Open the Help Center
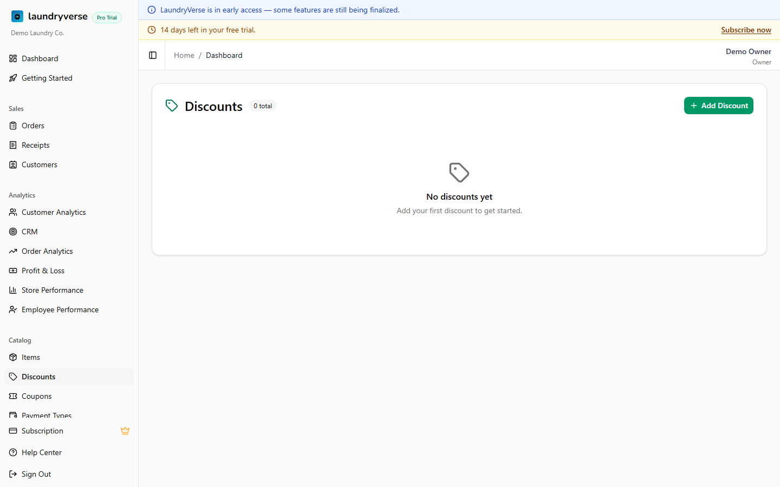780x487 pixels. point(69,452)
